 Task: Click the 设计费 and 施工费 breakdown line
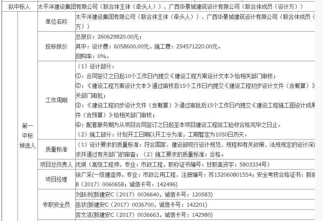tap(148, 46)
